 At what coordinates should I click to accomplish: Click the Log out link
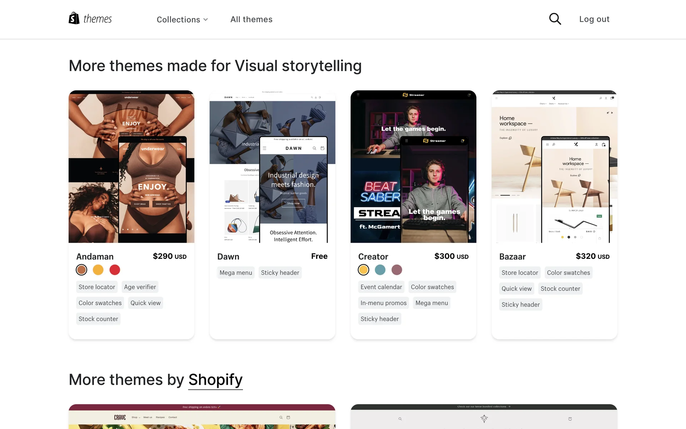594,19
